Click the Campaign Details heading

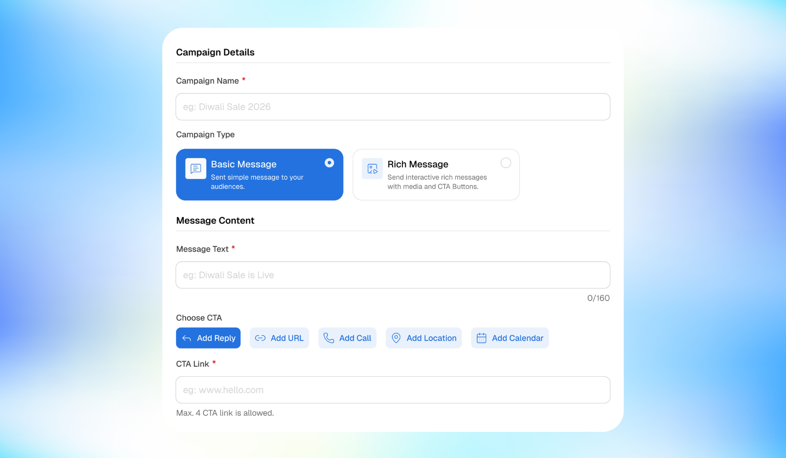tap(215, 52)
